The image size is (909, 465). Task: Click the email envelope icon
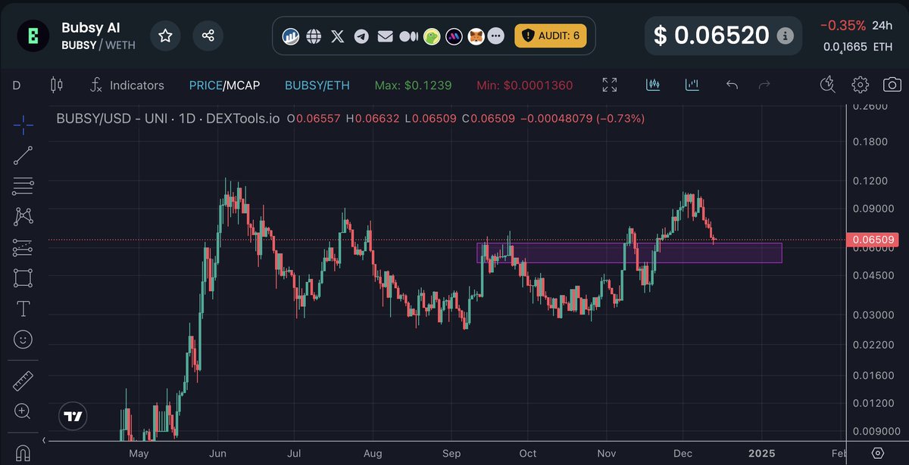385,36
